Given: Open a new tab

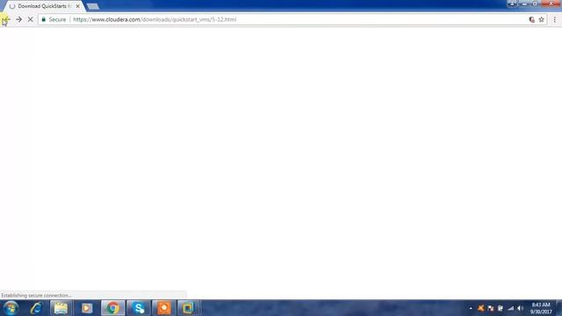Looking at the screenshot, I should 93,6.
